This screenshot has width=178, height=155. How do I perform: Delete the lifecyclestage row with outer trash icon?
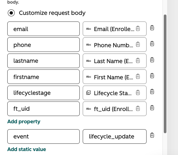click(x=152, y=92)
